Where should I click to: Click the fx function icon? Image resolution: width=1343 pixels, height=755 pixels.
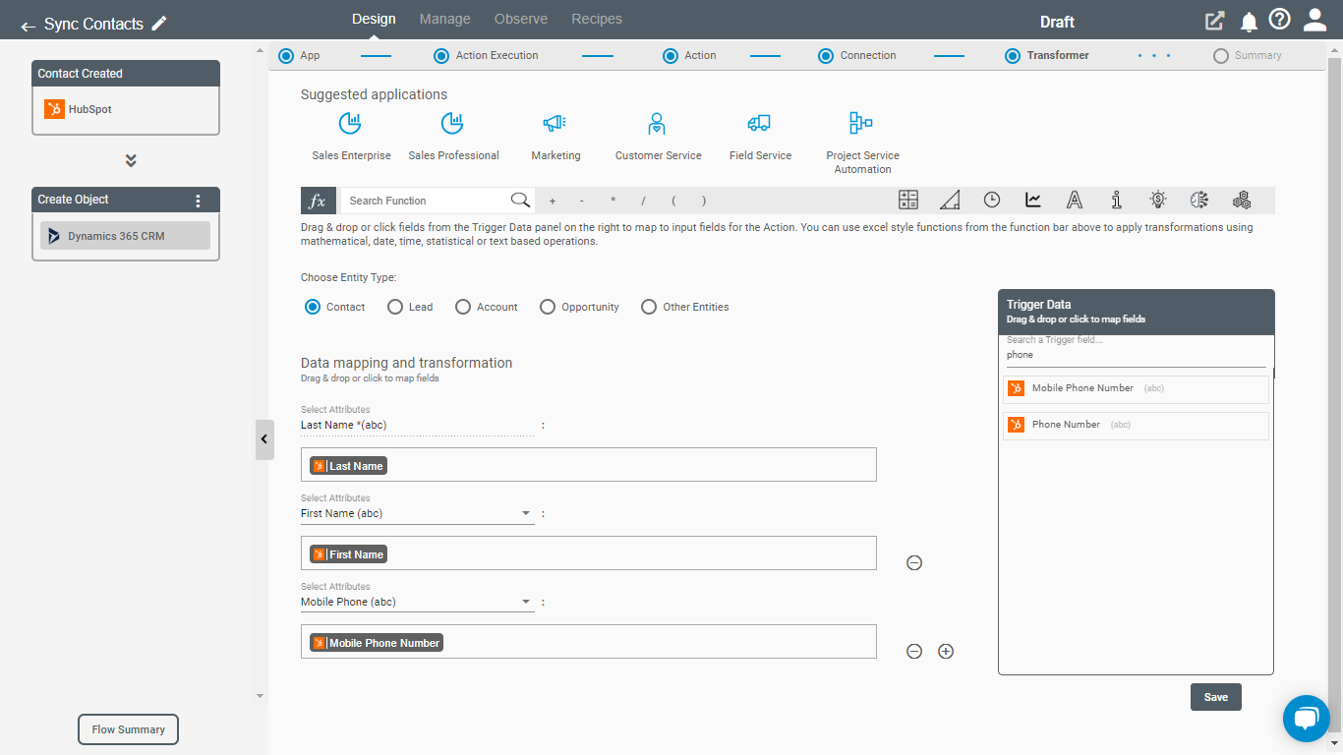(318, 201)
